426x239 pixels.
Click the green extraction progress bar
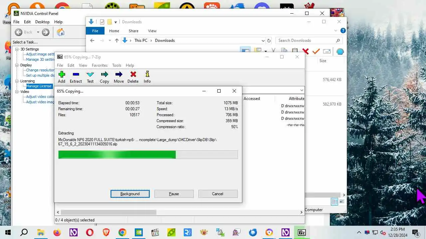148,155
